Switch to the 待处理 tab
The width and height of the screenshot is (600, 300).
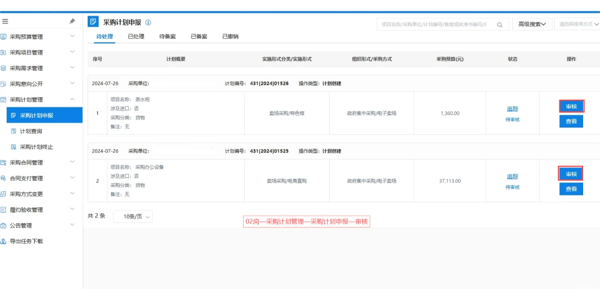pyautogui.click(x=105, y=37)
